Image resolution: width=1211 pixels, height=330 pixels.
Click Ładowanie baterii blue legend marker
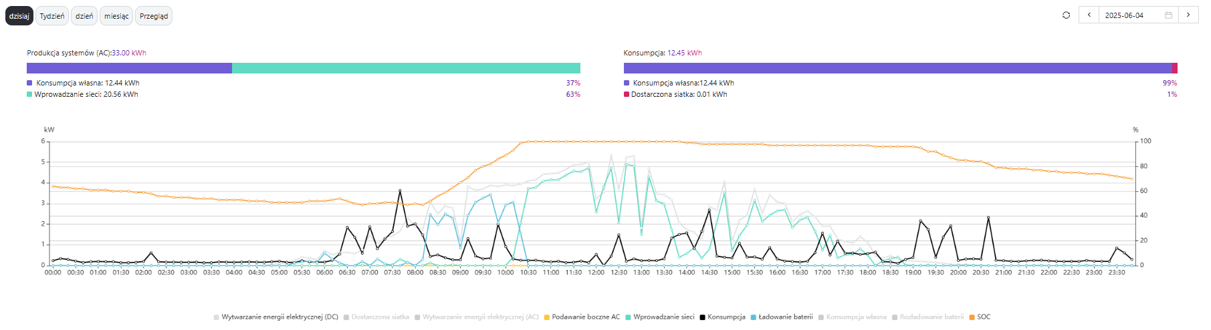coord(754,317)
